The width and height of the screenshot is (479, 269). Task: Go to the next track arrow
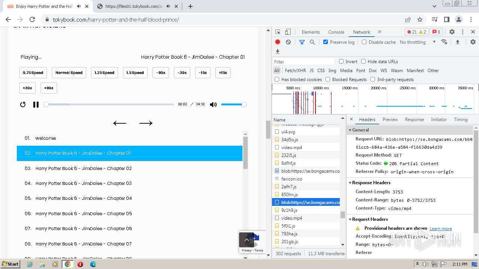(x=146, y=123)
